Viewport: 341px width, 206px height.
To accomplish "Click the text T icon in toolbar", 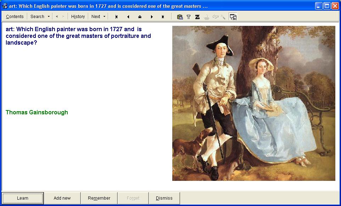I will pos(189,17).
